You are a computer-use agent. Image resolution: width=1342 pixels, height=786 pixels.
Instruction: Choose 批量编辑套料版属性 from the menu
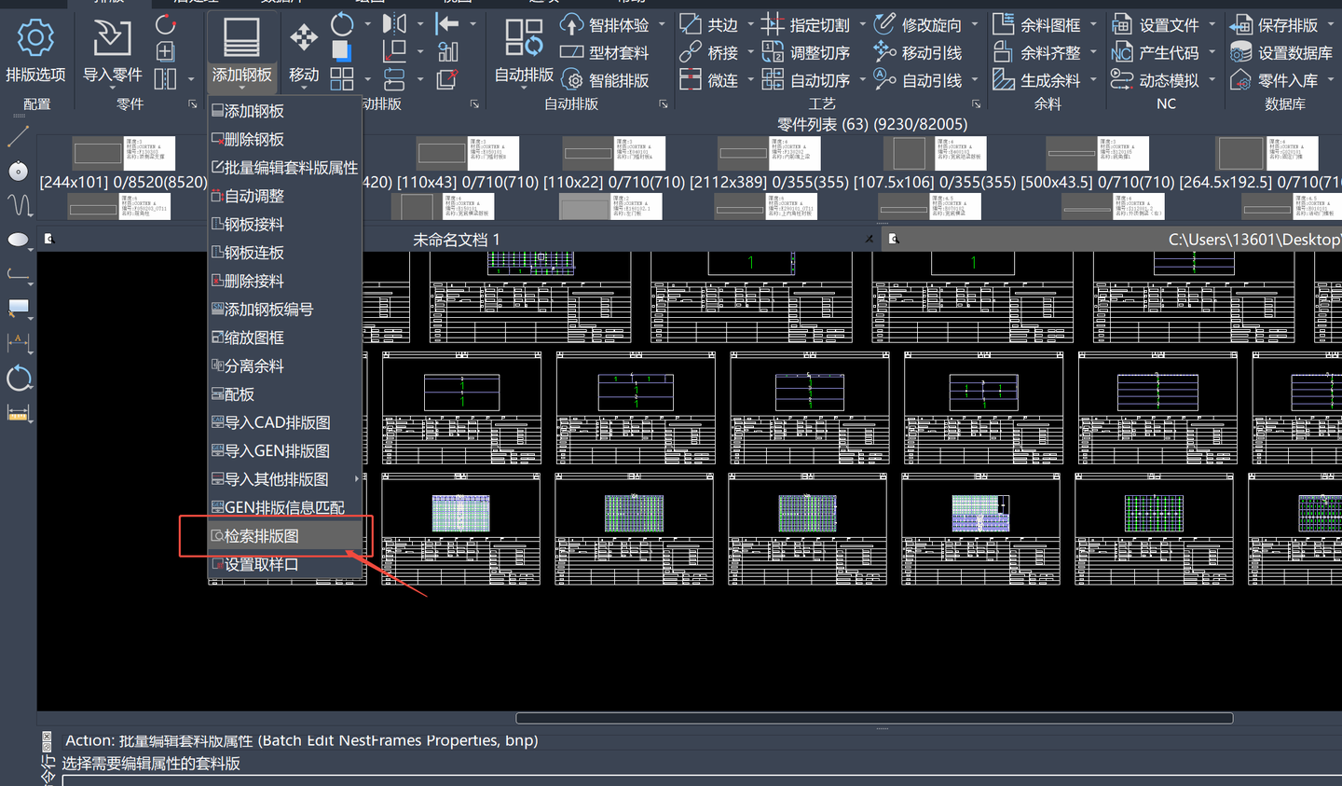click(x=285, y=168)
